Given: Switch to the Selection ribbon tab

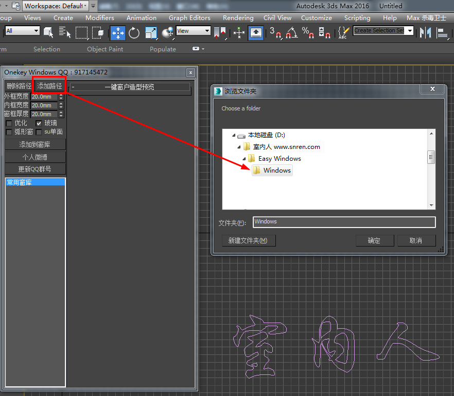Looking at the screenshot, I should pyautogui.click(x=47, y=49).
